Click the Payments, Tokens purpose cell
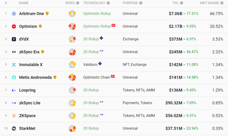 (137, 103)
